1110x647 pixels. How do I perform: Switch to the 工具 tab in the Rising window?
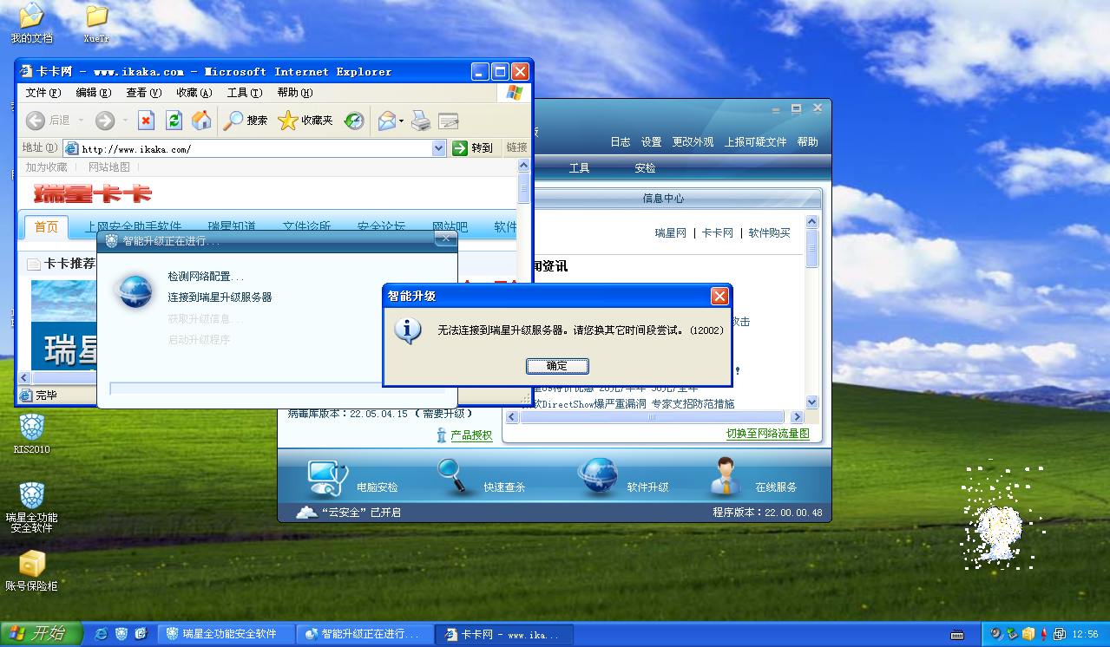point(579,168)
